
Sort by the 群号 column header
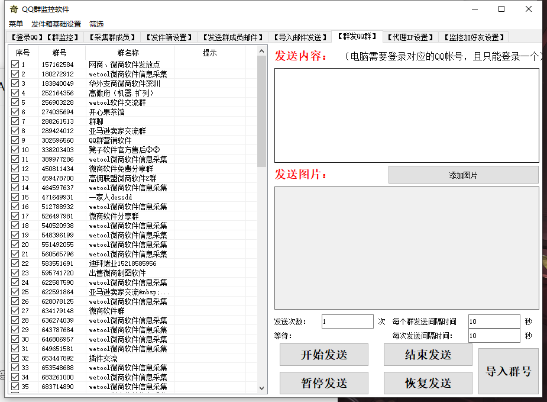[59, 53]
